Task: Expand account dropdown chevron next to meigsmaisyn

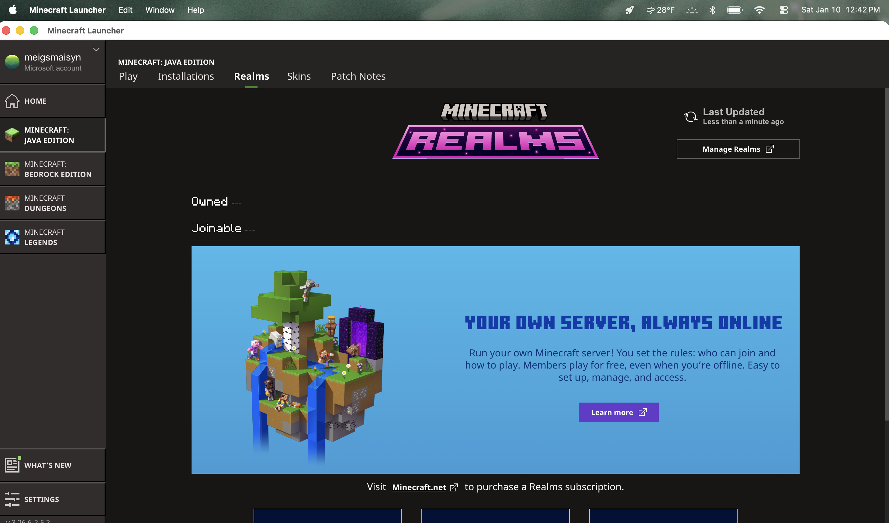Action: tap(96, 49)
